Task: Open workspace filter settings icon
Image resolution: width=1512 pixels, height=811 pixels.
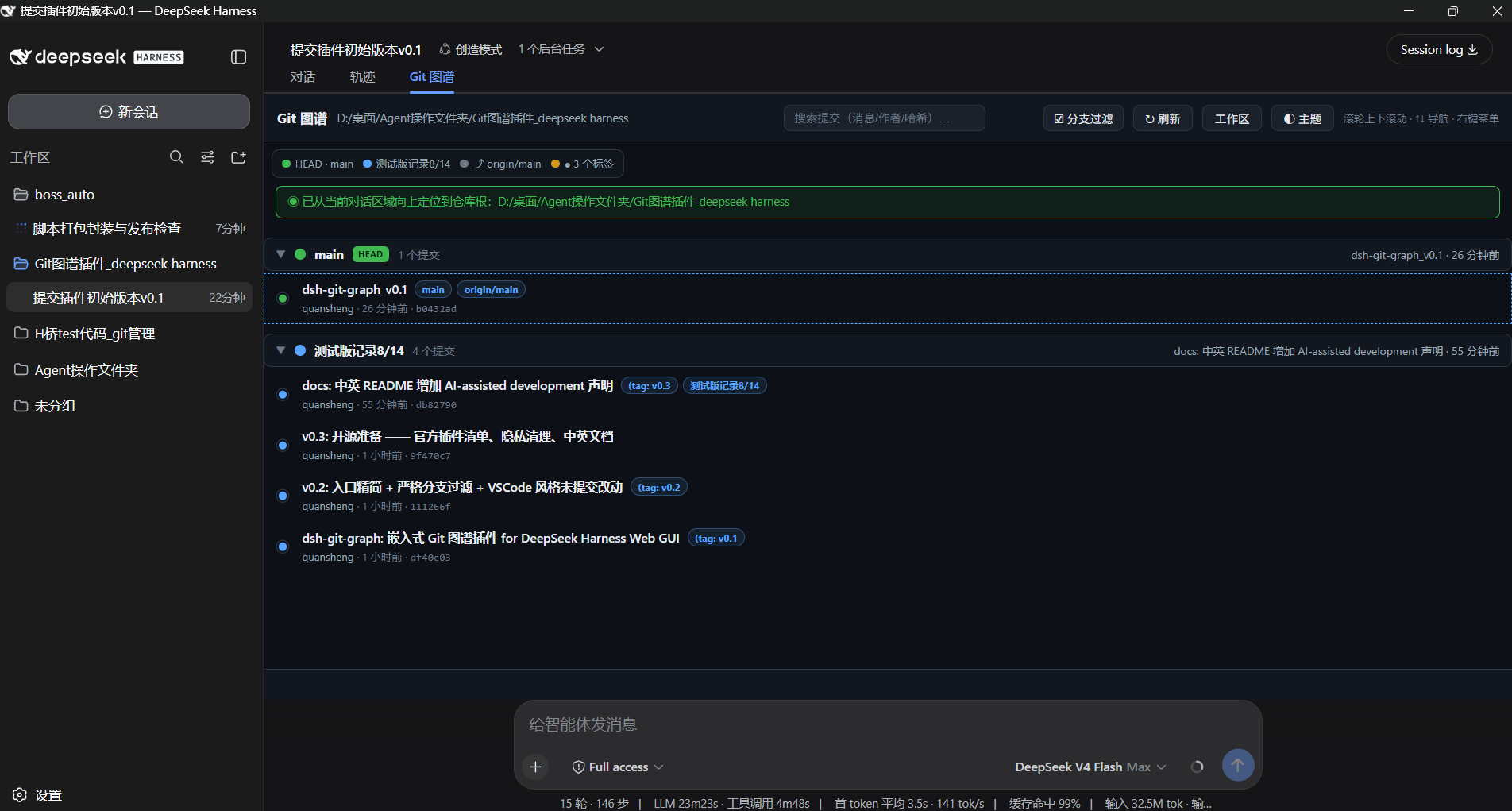Action: point(207,157)
